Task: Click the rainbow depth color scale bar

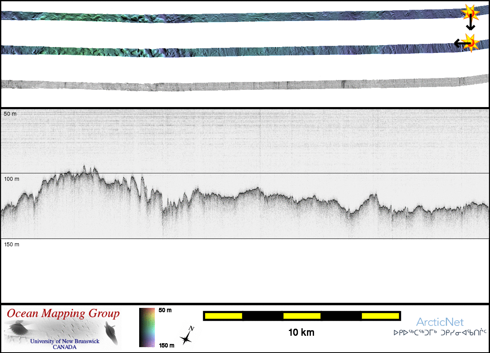Action: tap(147, 328)
